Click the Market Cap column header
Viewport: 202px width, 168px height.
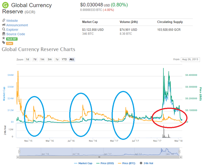[90, 22]
